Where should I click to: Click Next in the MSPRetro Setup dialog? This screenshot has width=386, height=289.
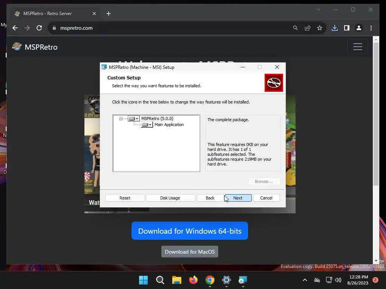point(238,198)
